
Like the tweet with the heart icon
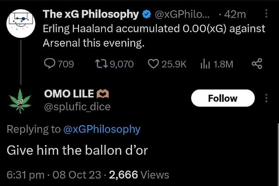click(x=153, y=64)
